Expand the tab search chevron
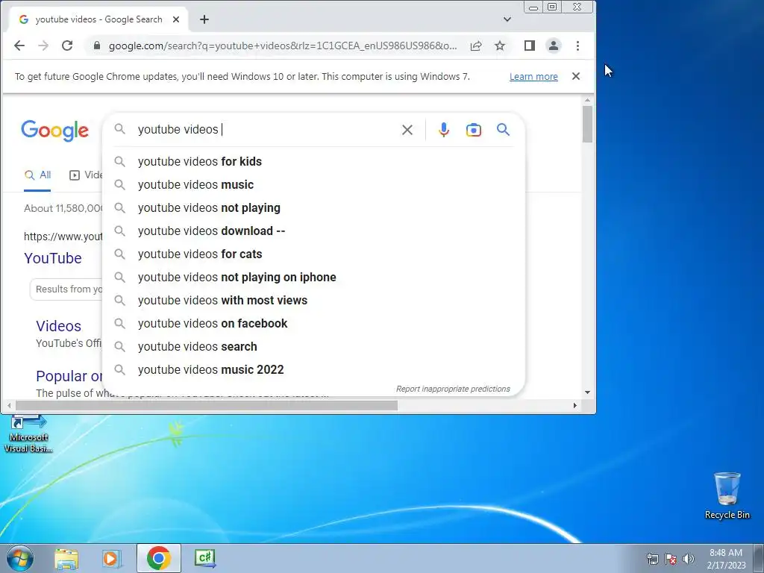Image resolution: width=764 pixels, height=573 pixels. 507,19
